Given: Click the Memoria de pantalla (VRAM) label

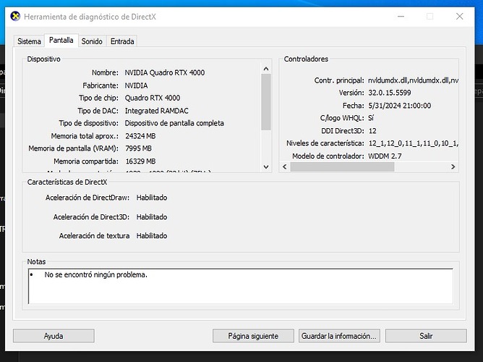Looking at the screenshot, I should tap(73, 148).
